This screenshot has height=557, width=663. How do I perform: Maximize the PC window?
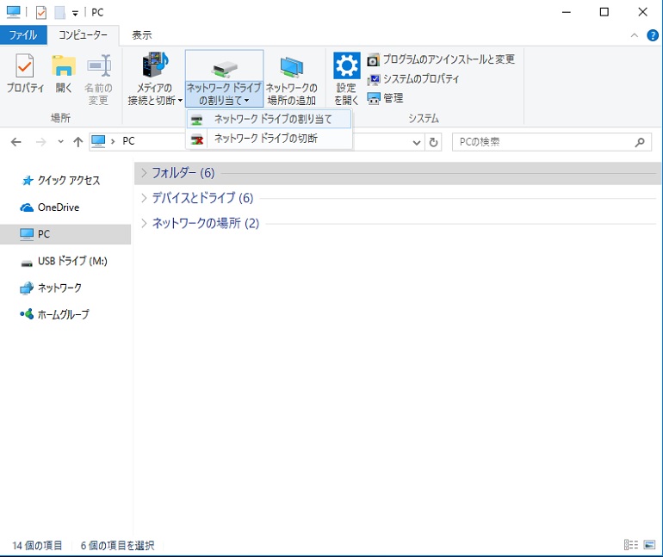[x=604, y=12]
